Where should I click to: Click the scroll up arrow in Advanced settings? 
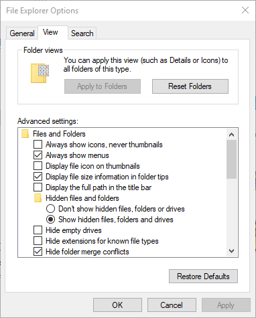coord(232,135)
